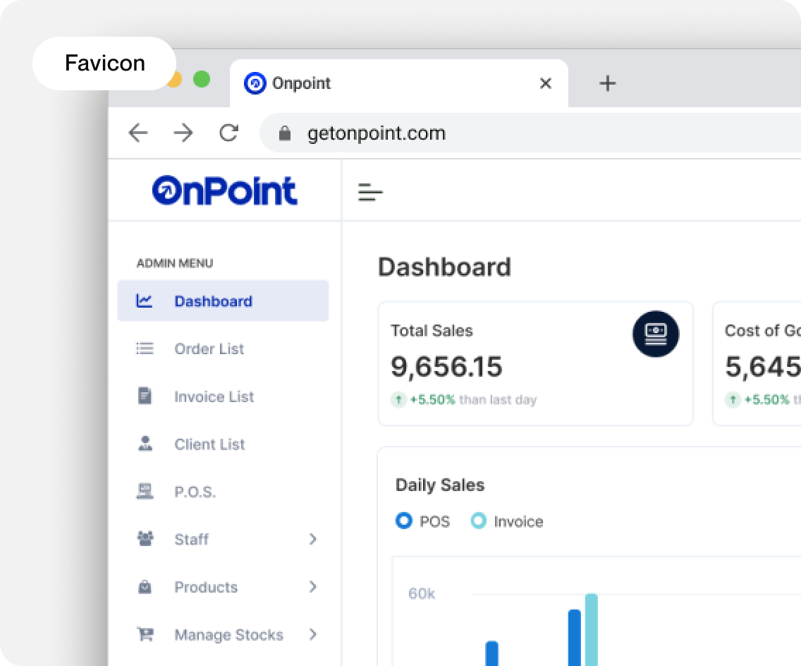Click the P.O.S. terminal icon
The height and width of the screenshot is (666, 801).
[145, 491]
